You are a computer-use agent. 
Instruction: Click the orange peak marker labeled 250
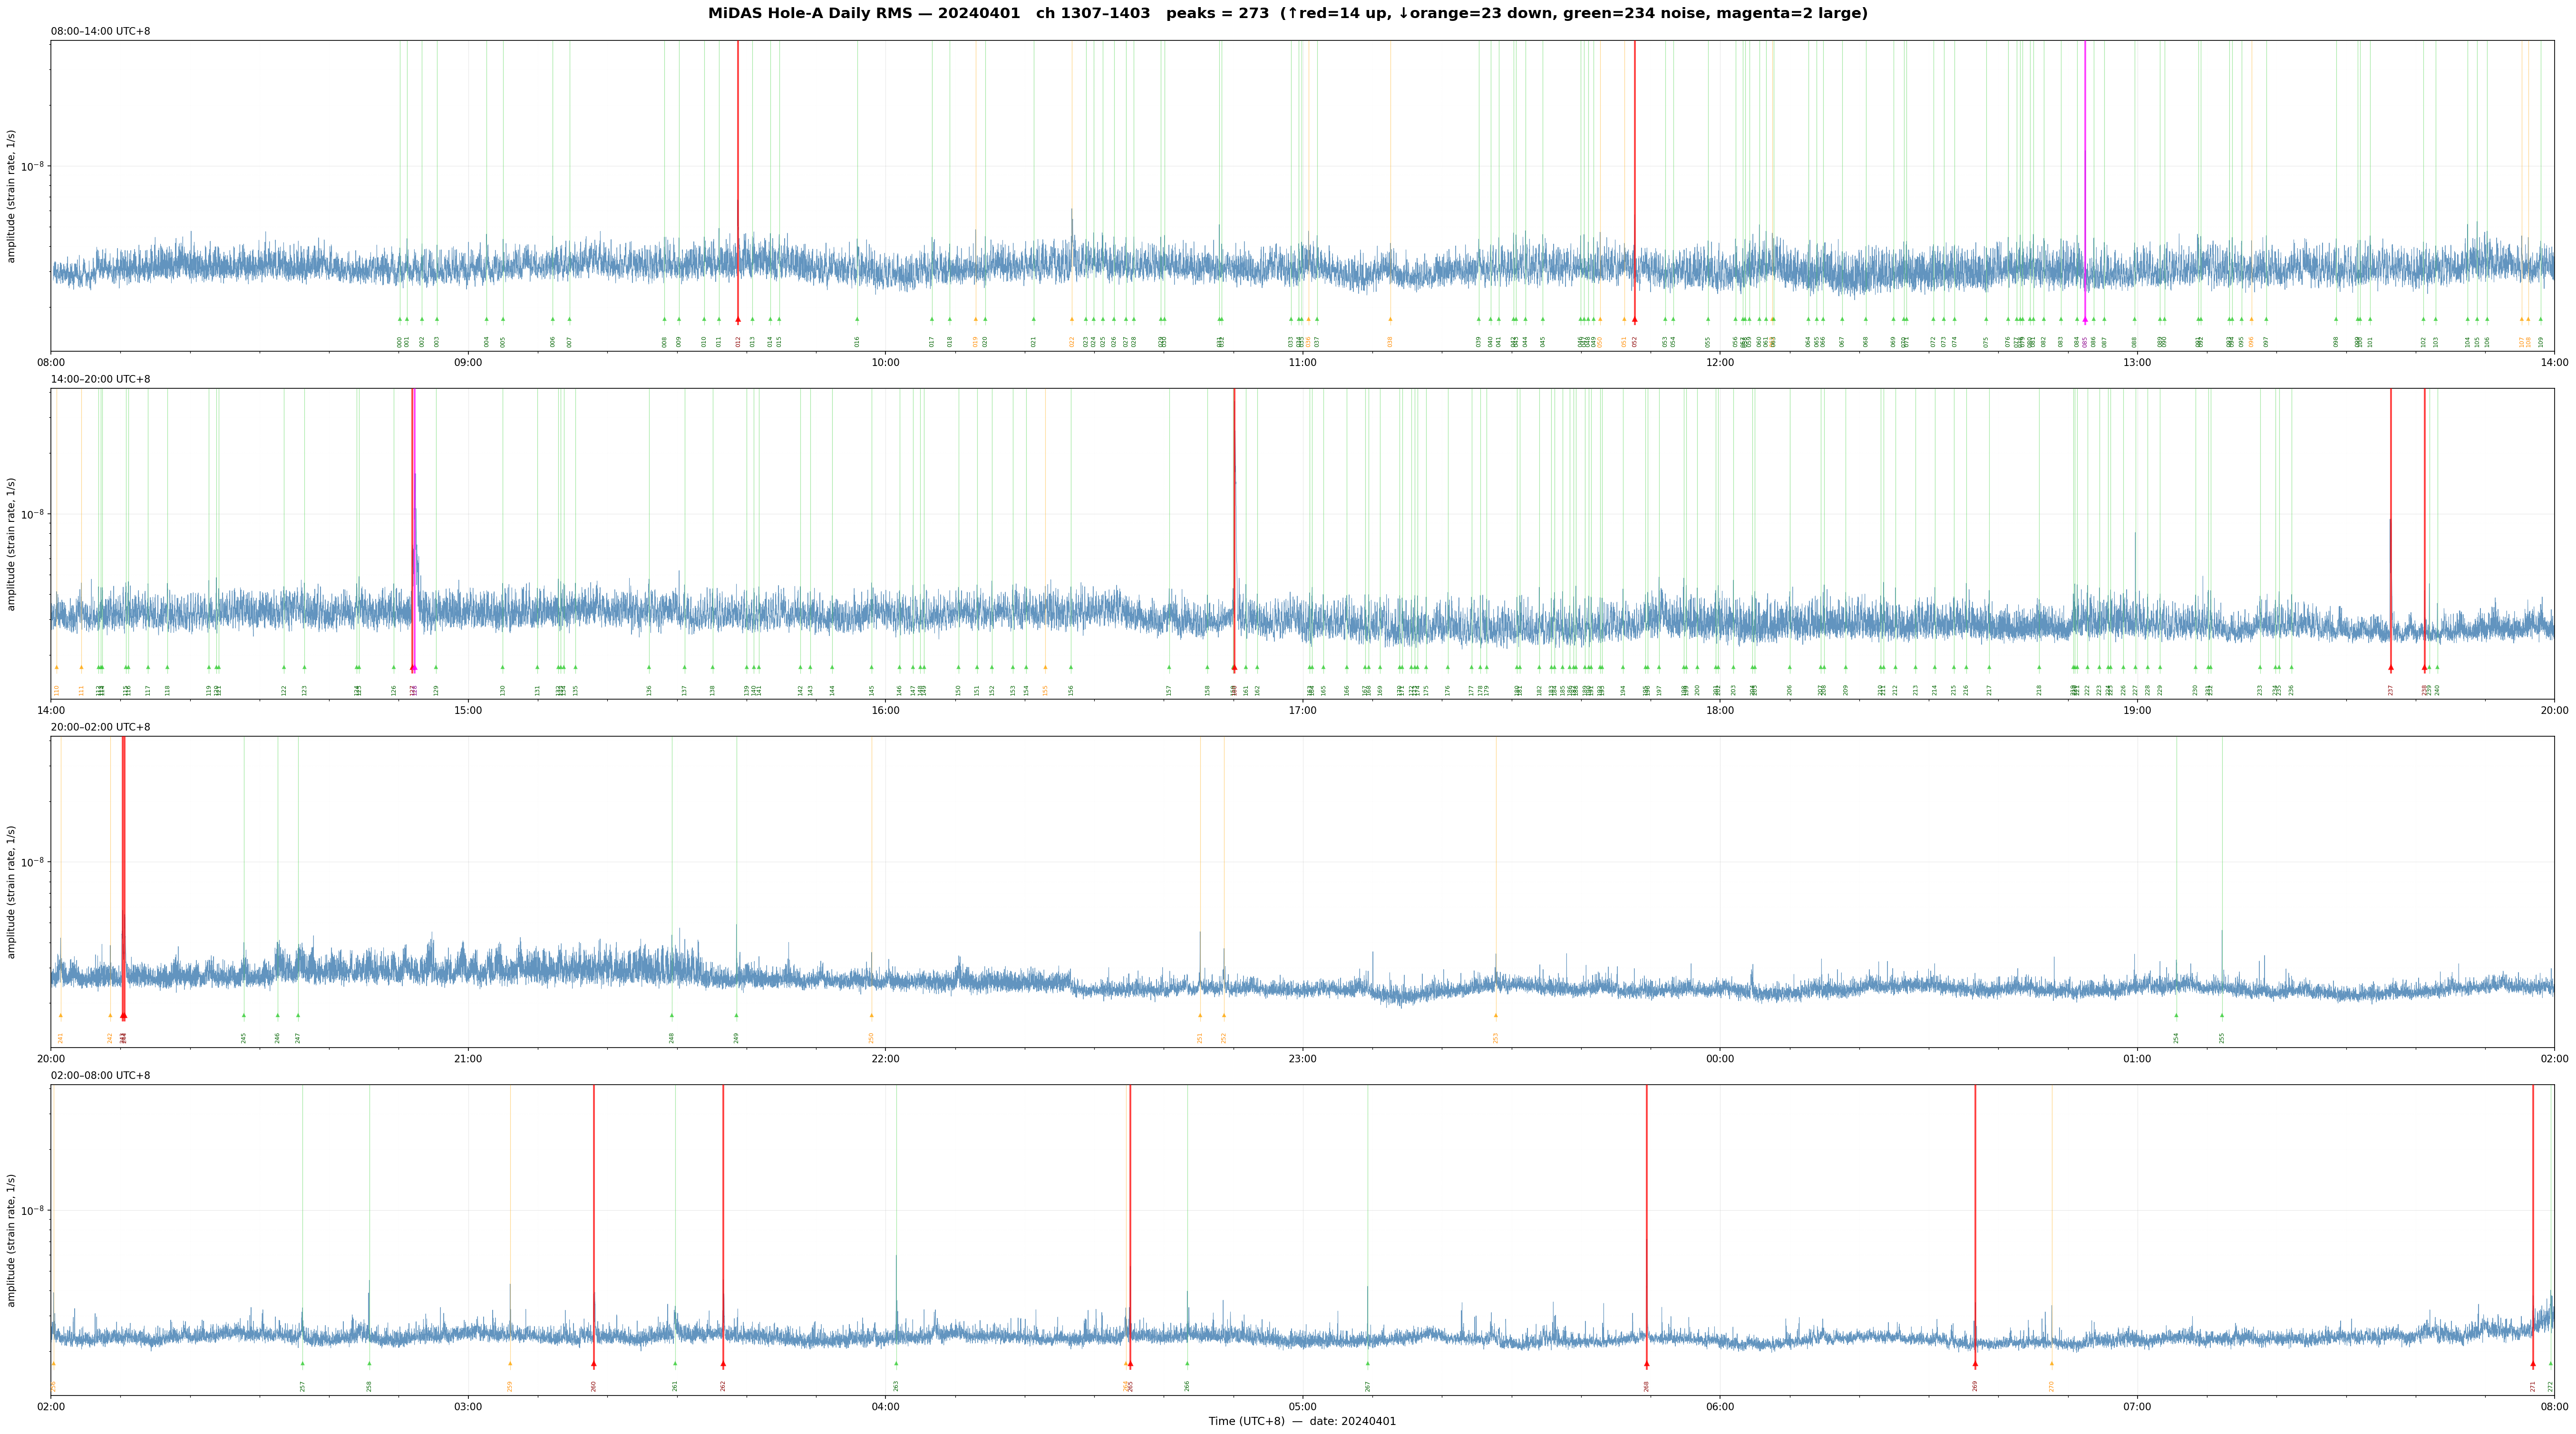pyautogui.click(x=871, y=1015)
